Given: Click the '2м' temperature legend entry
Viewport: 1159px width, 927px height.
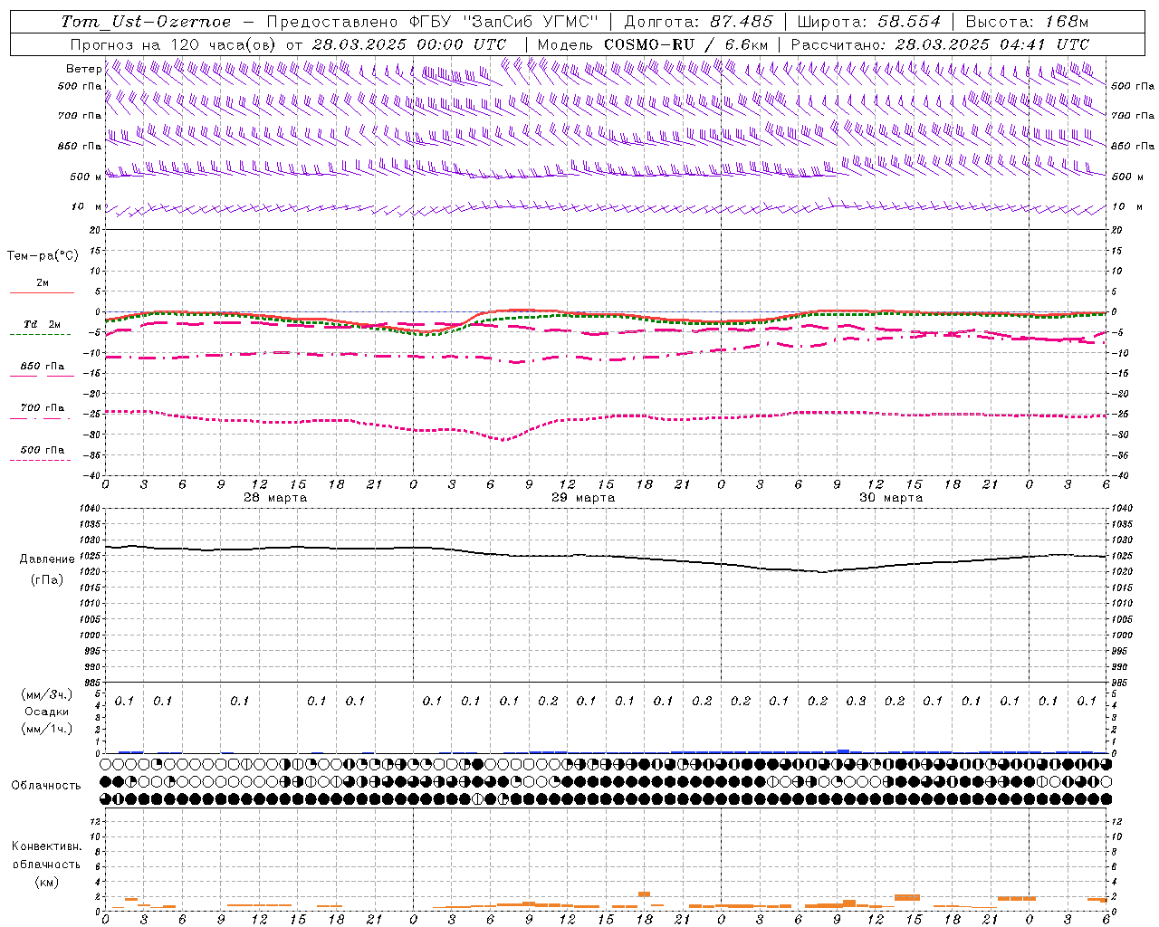Looking at the screenshot, I should coord(42,283).
